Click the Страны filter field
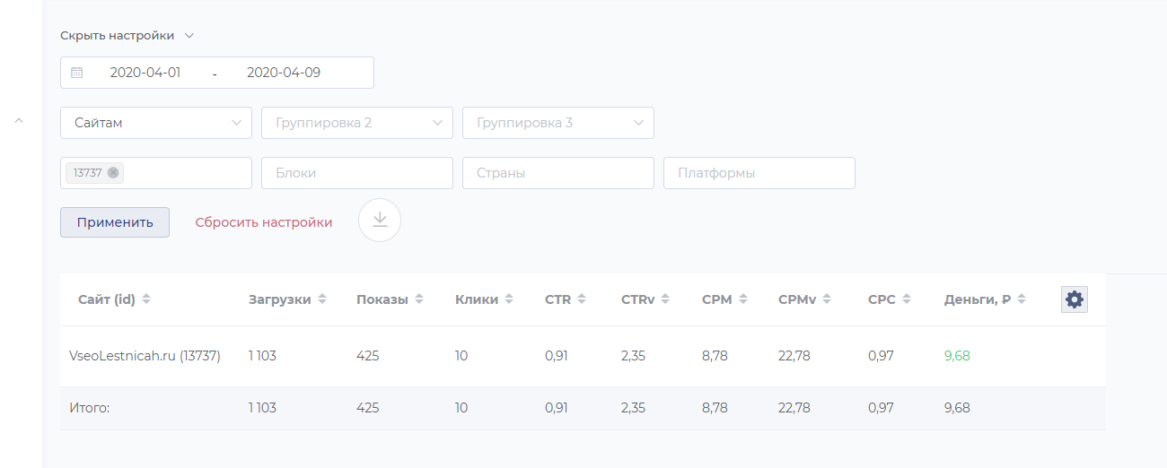 558,173
